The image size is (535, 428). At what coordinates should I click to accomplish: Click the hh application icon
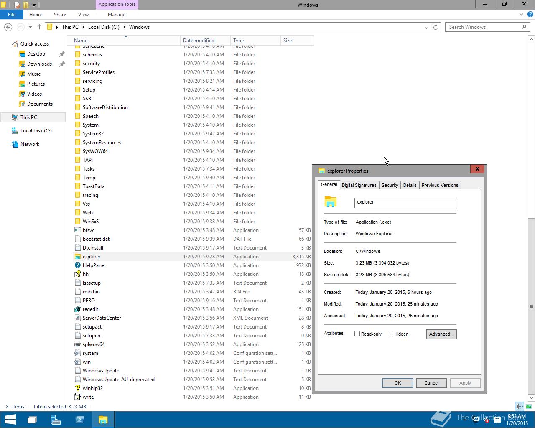(x=77, y=274)
